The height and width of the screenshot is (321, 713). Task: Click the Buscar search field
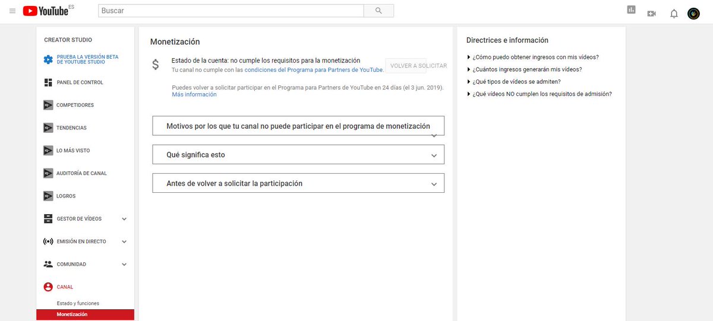(231, 11)
